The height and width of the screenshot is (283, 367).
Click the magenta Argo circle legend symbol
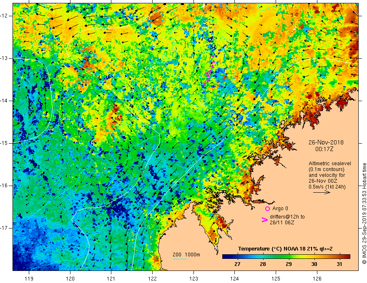[267, 209]
